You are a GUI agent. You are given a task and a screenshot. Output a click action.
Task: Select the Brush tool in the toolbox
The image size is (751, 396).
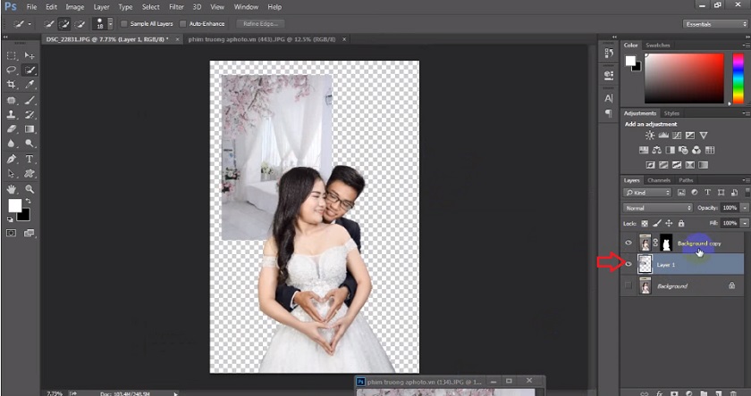30,100
